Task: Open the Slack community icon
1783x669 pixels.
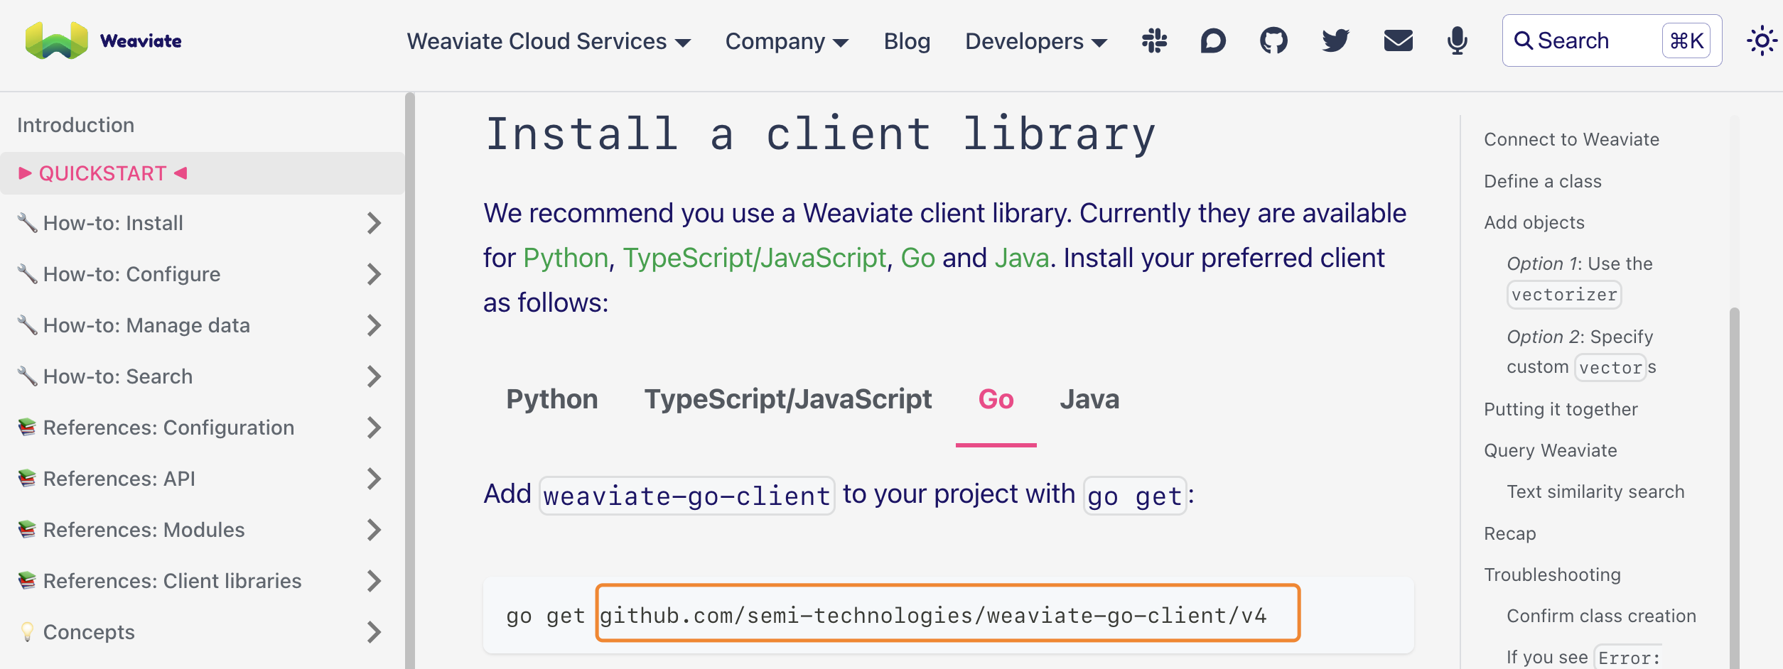Action: tap(1153, 40)
